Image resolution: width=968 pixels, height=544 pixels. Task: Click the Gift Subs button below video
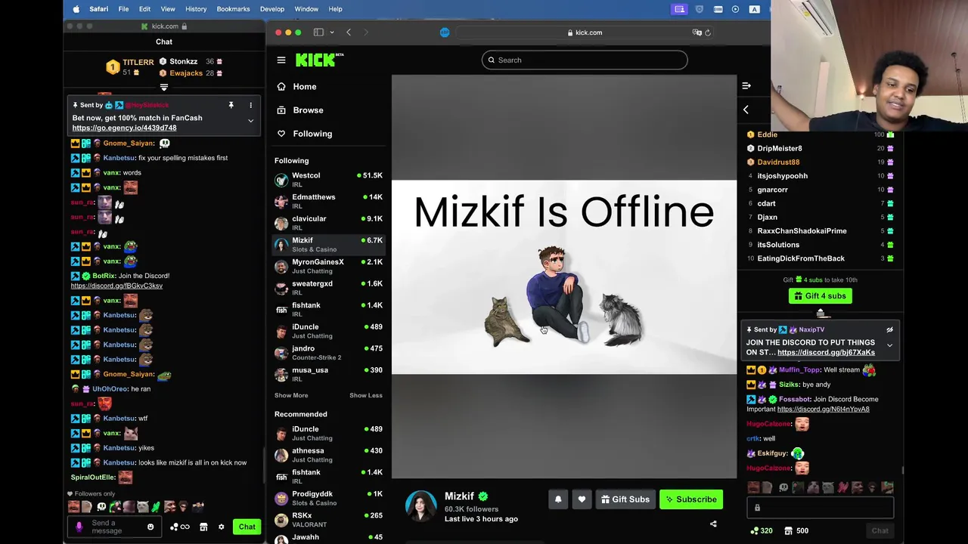pos(625,499)
